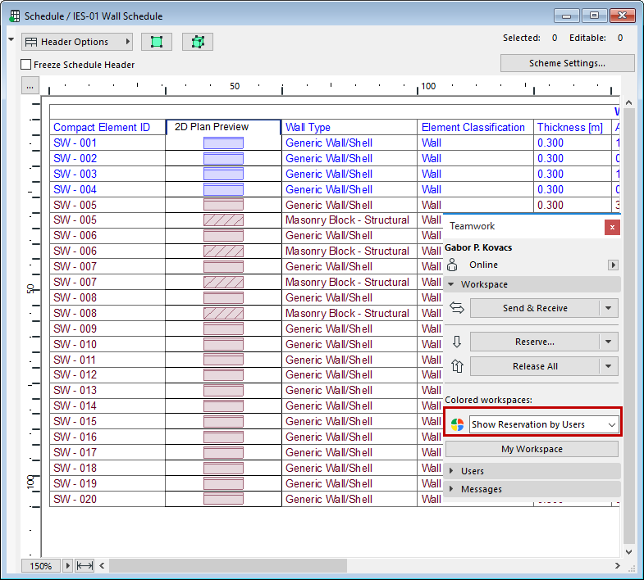The width and height of the screenshot is (644, 580).
Task: Open the Show Reservation by Users dropdown
Action: click(x=542, y=424)
